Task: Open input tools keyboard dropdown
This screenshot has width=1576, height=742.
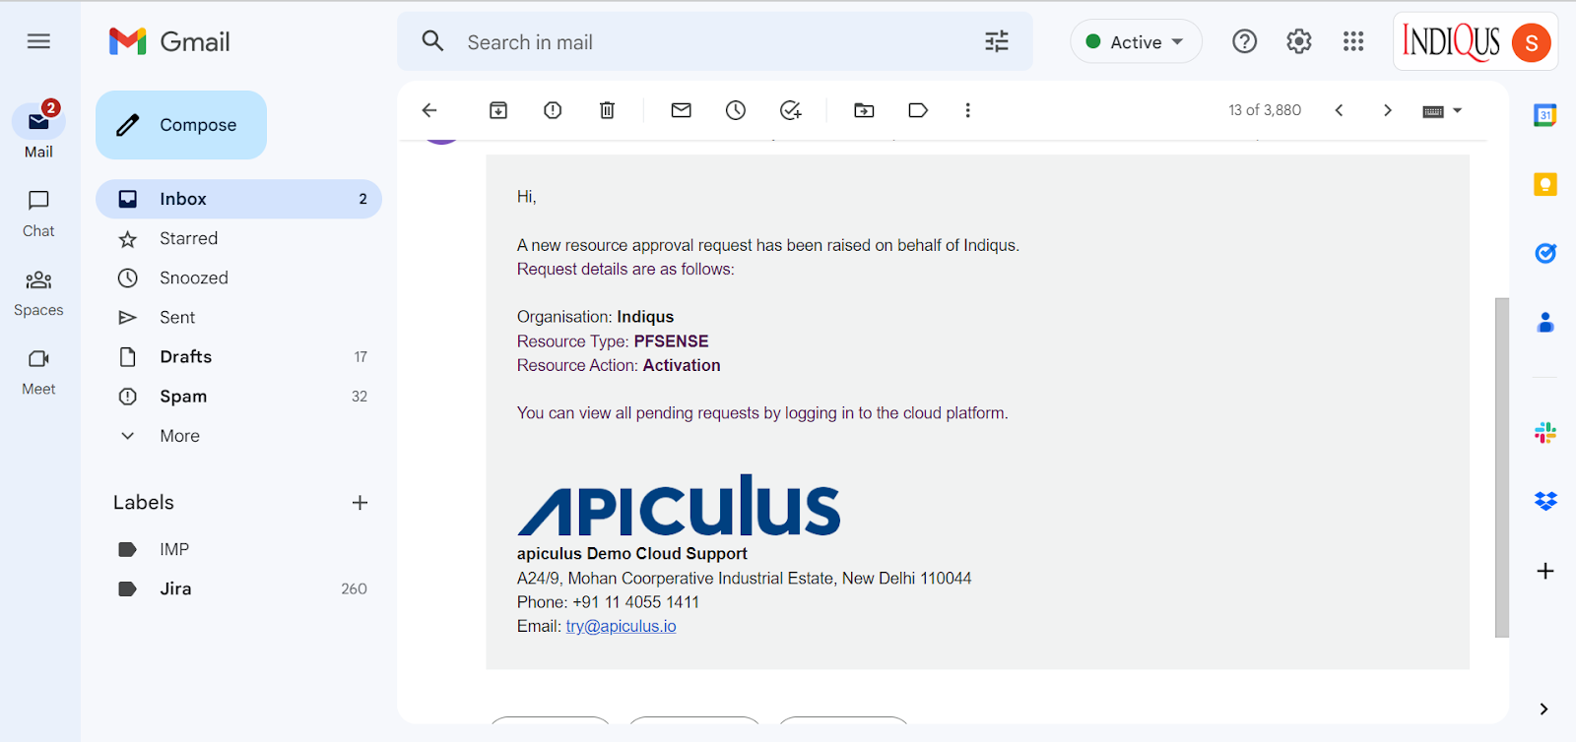Action: point(1442,111)
